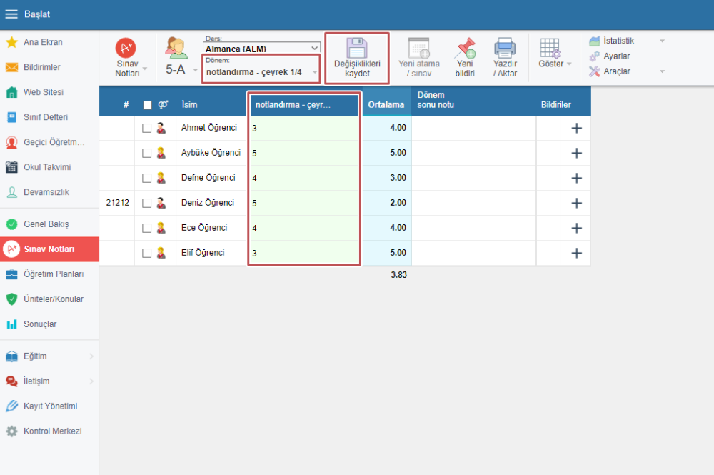714x475 pixels.
Task: Click the Göster grid icon
Action: pyautogui.click(x=550, y=49)
